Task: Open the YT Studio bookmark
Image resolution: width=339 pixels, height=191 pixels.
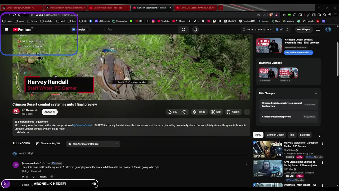Action: click(x=179, y=21)
